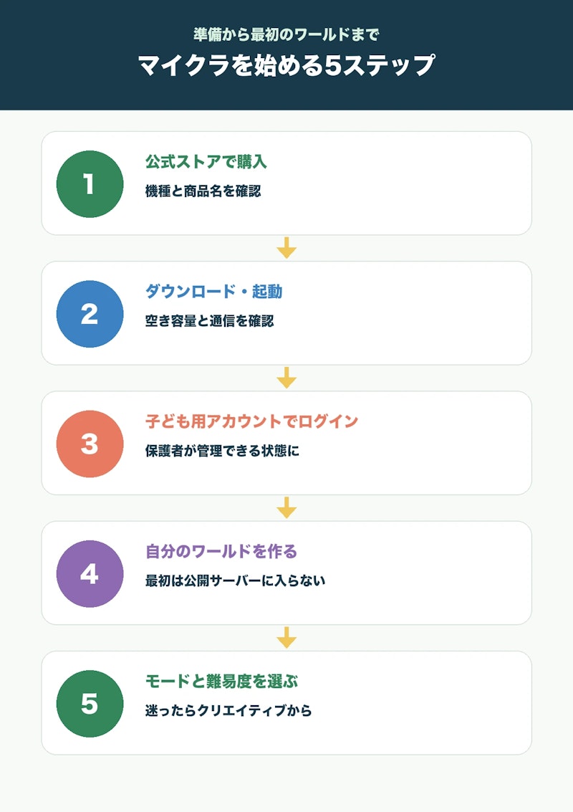Click the text 最初は公開サーバーに入らない

235,581
